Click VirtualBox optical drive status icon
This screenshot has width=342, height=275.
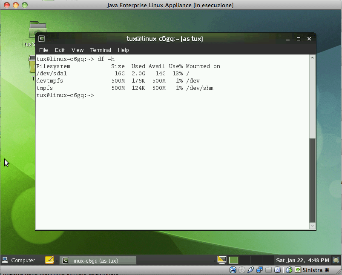[242, 270]
